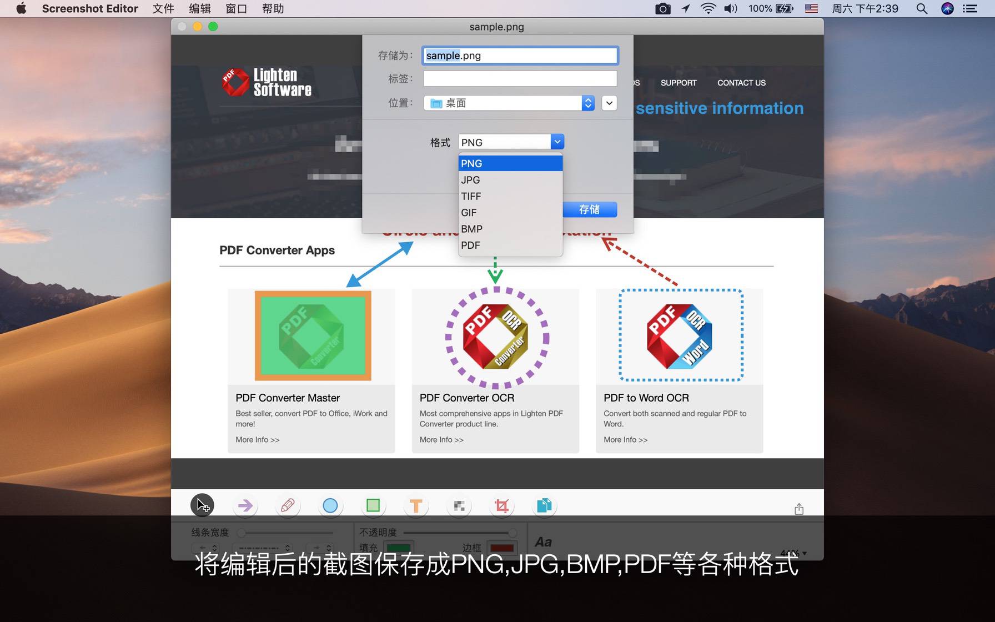Open More Info under PDF to Word OCR
This screenshot has height=622, width=995.
coord(626,439)
